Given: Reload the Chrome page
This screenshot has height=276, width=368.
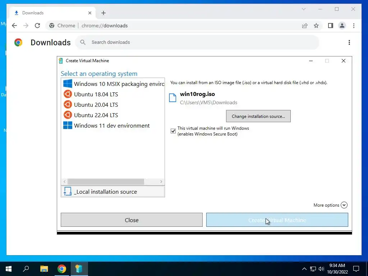Looking at the screenshot, I should coord(37,26).
